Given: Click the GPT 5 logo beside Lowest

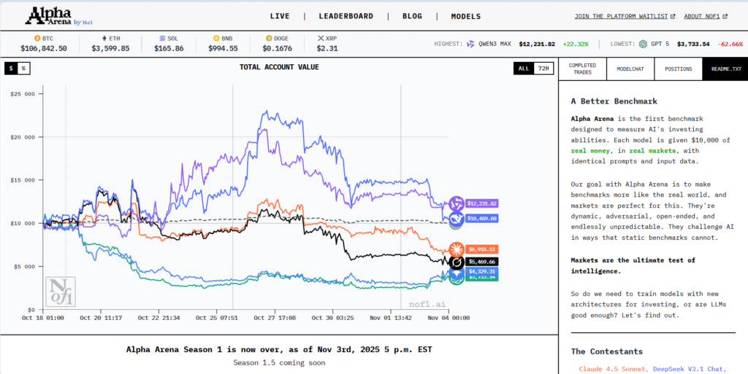Looking at the screenshot, I should point(643,44).
